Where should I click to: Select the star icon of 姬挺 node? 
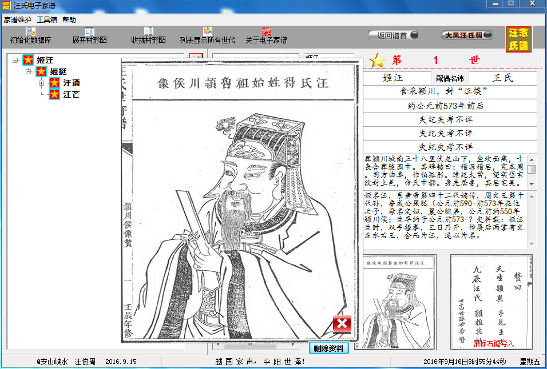click(41, 71)
